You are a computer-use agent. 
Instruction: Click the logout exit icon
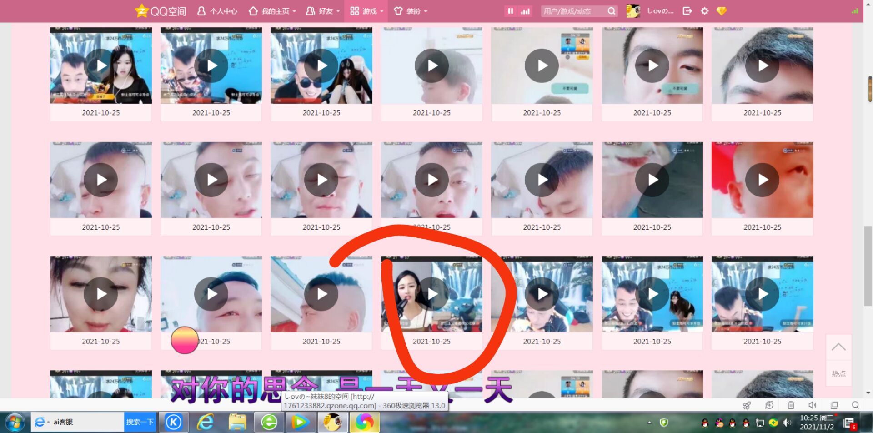687,11
